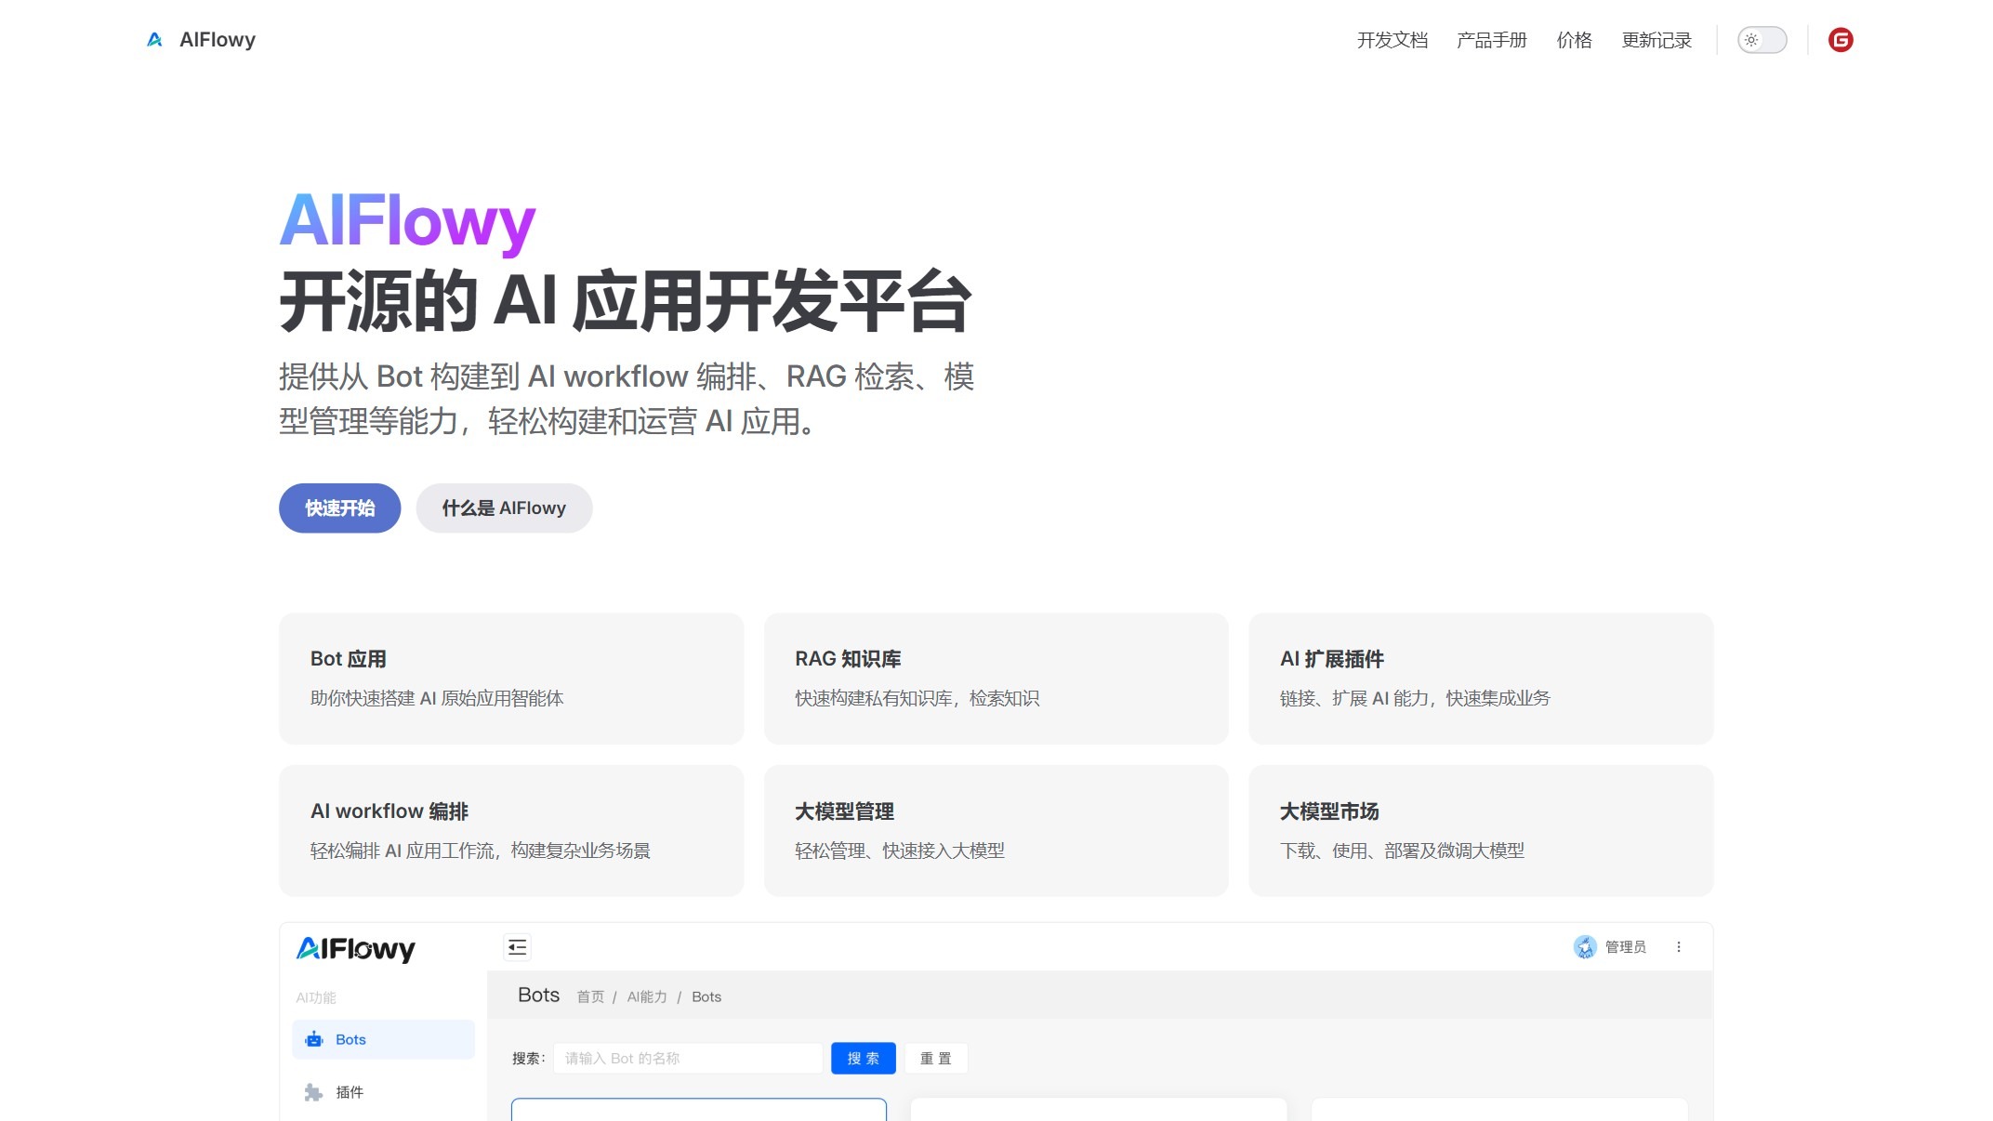Click the 首页 breadcrumb link
1993x1121 pixels.
[x=591, y=996]
